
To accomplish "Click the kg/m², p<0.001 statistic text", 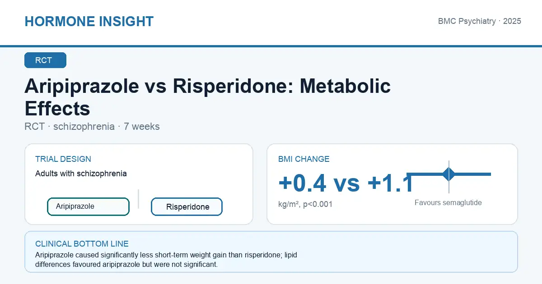I will click(305, 204).
